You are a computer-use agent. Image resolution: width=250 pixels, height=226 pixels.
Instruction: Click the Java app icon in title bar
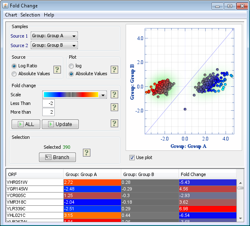5,5
